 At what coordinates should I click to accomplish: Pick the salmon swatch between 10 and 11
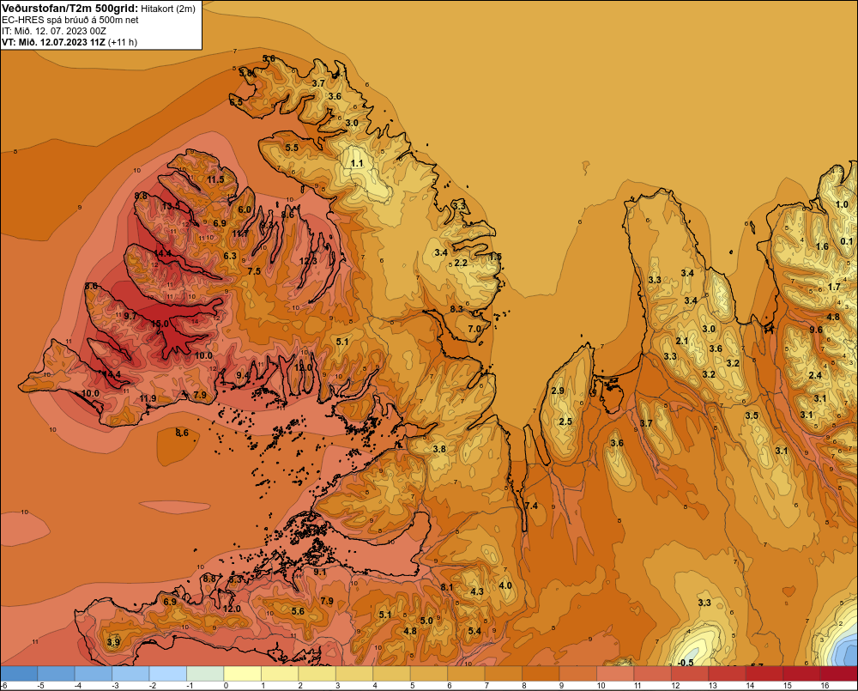[x=615, y=674]
